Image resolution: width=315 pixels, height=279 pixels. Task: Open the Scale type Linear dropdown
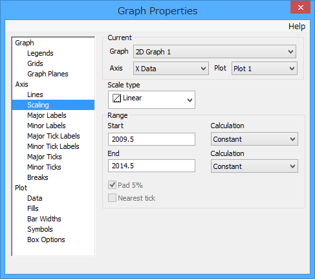pos(151,100)
